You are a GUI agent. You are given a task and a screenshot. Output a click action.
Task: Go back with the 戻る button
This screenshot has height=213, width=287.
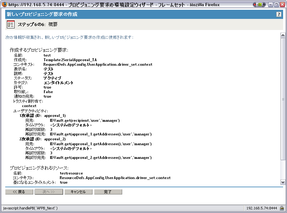point(19,192)
